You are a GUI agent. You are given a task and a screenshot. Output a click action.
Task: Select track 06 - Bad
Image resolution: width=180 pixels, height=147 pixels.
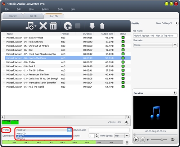coord(68,50)
